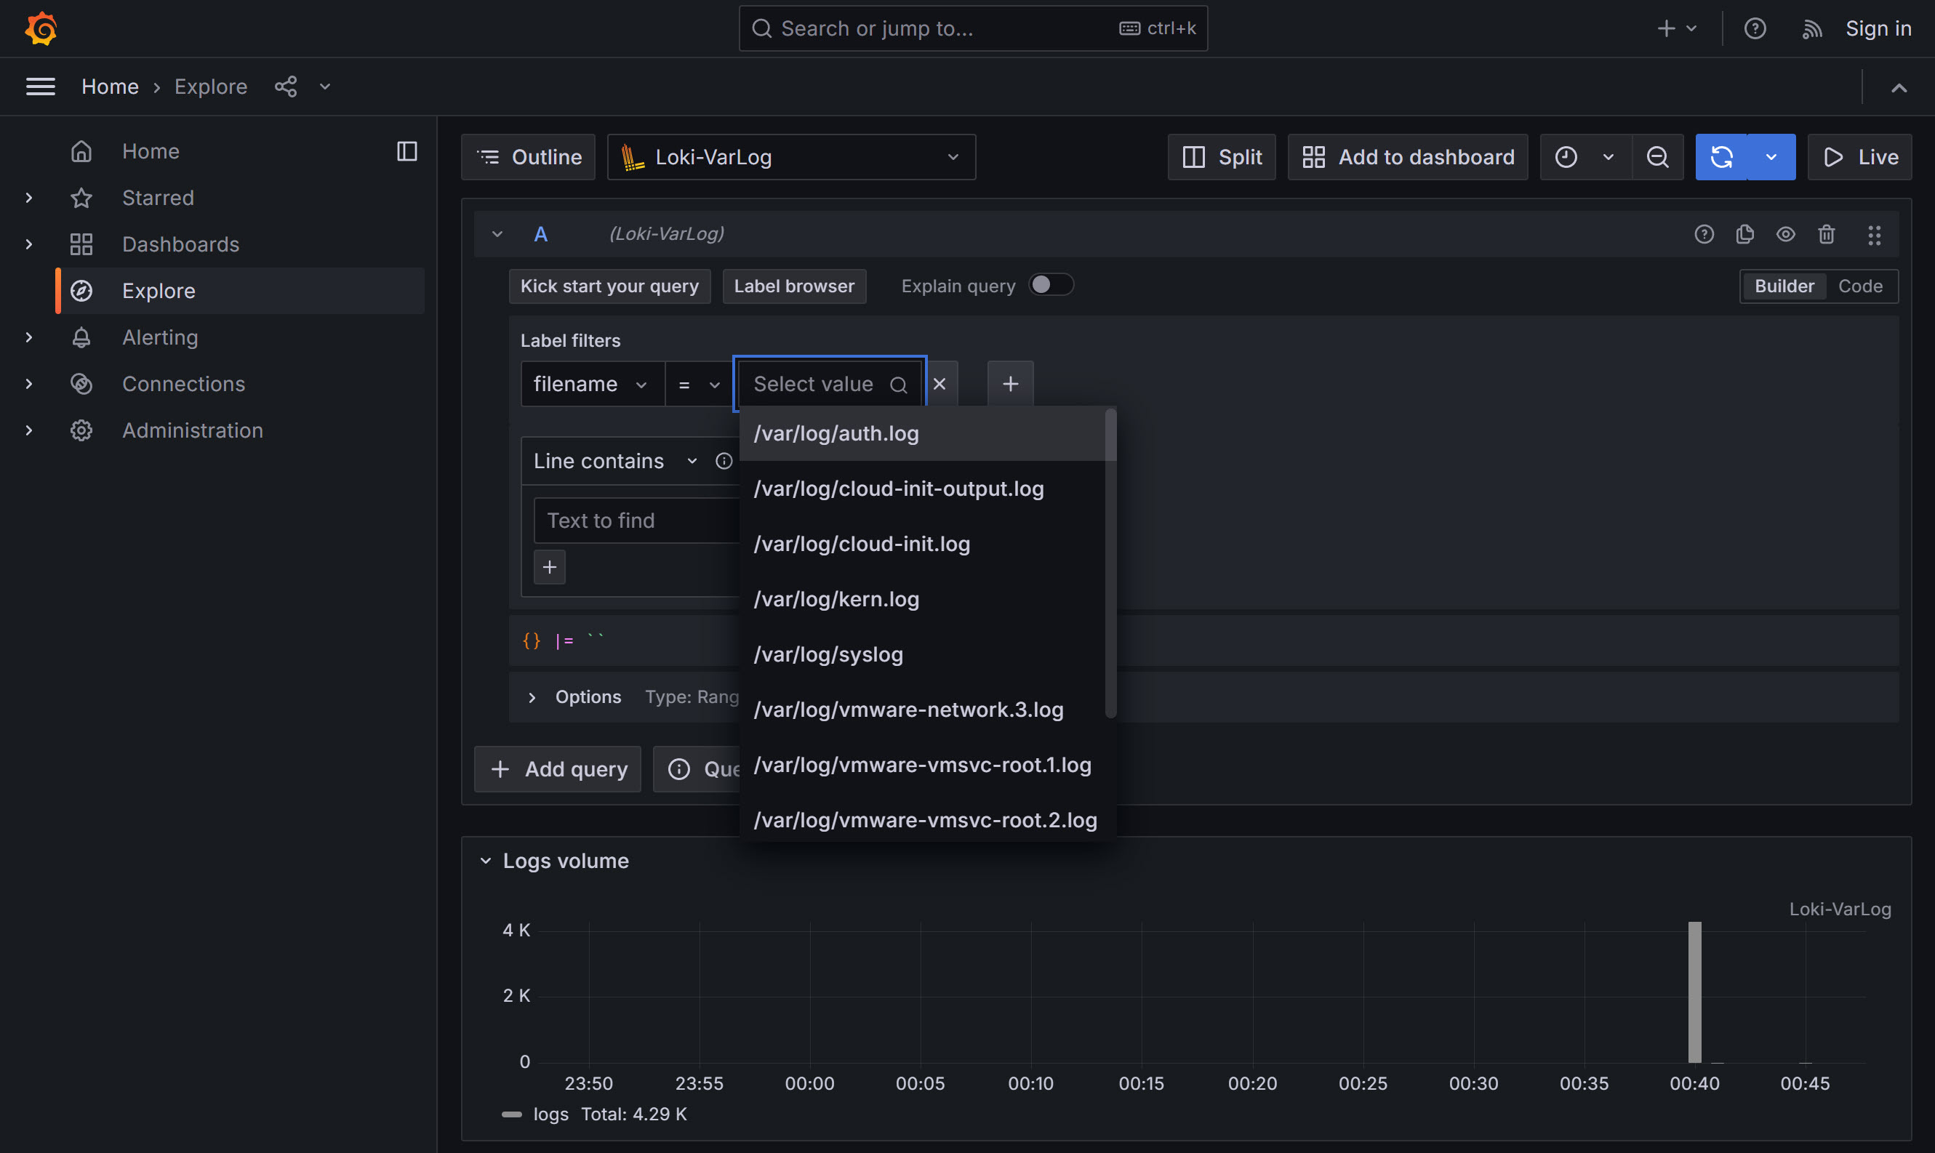Open the navigation hamburger menu
Image resolution: width=1935 pixels, height=1153 pixels.
(x=41, y=87)
